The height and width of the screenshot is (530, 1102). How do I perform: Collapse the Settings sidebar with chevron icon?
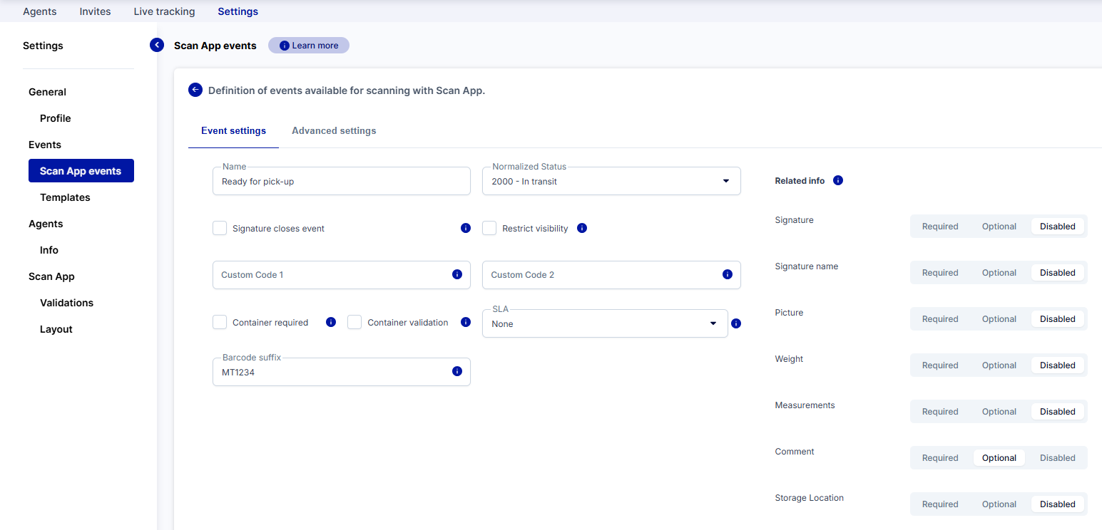click(x=157, y=45)
